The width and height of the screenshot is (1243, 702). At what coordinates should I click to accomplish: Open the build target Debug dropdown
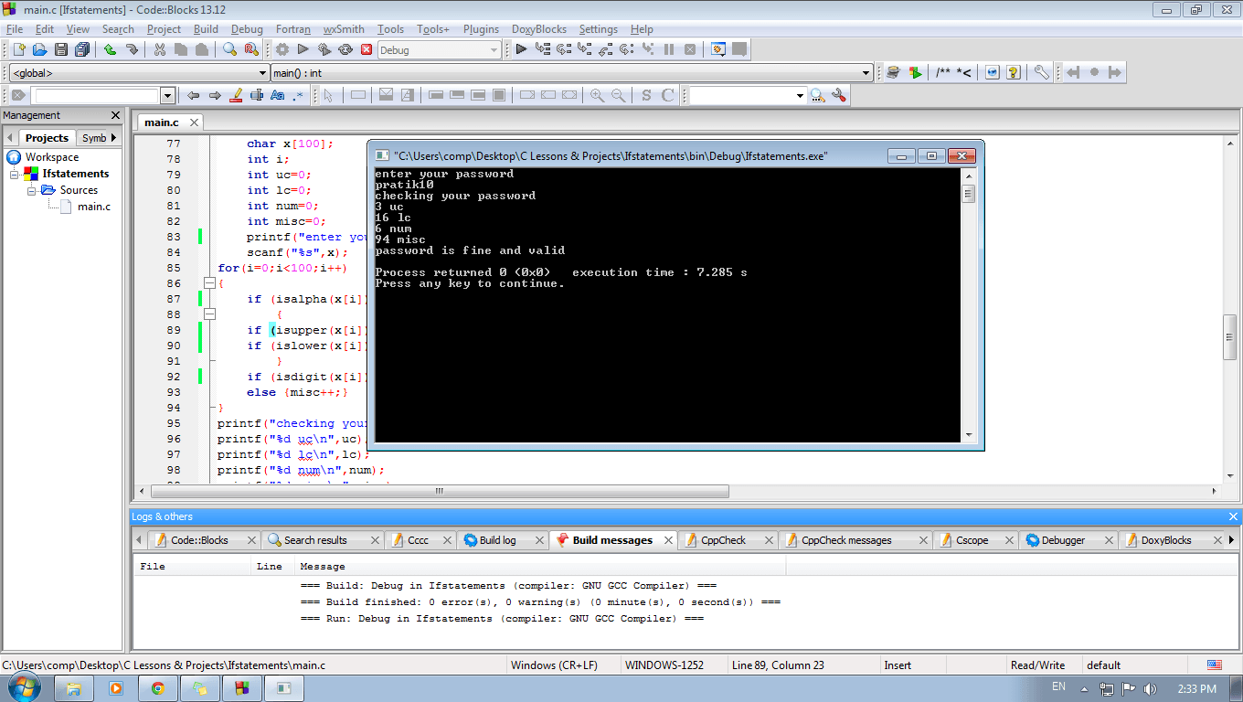point(494,50)
